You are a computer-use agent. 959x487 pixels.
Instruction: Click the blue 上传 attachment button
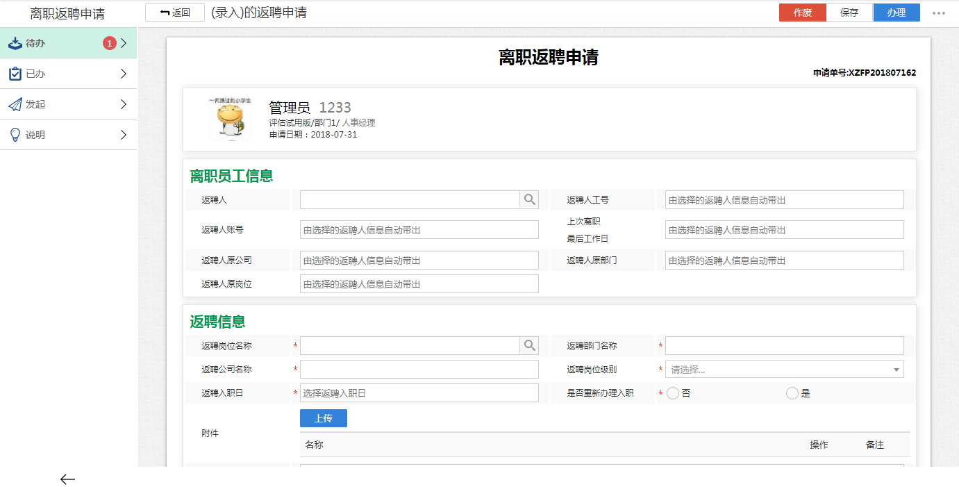(324, 418)
